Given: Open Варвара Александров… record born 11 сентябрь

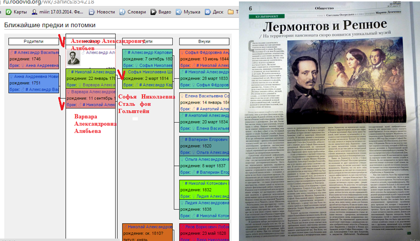Looking at the screenshot, I should (93, 92).
